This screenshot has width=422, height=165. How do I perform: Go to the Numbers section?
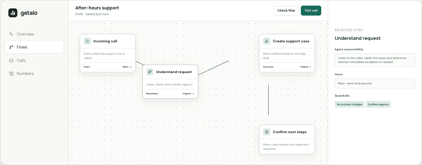[35, 74]
